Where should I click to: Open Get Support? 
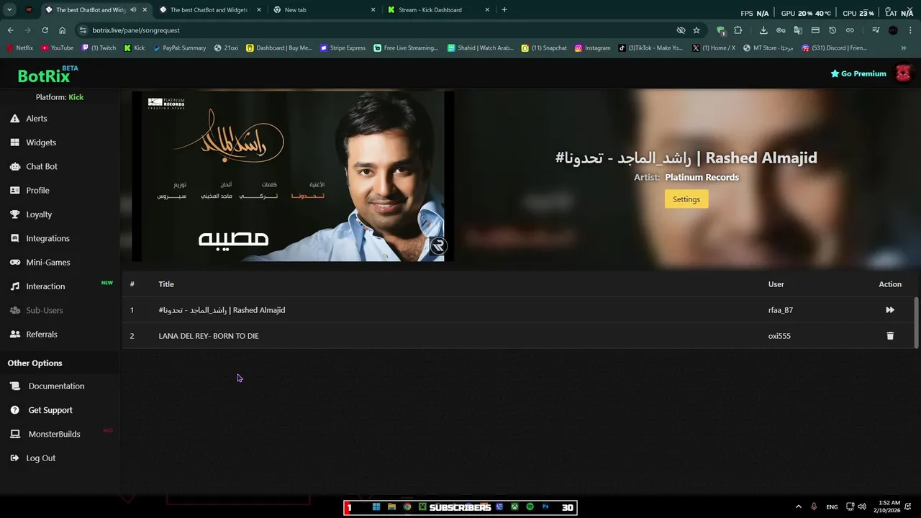pos(50,410)
